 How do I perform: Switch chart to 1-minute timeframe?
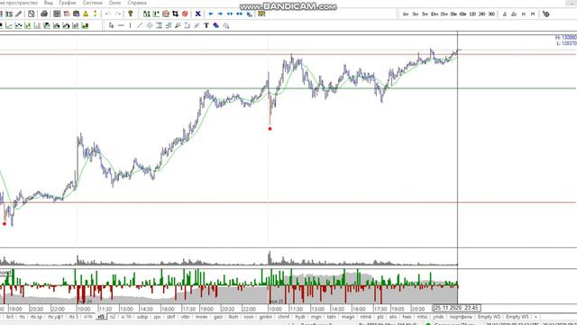pyautogui.click(x=406, y=14)
